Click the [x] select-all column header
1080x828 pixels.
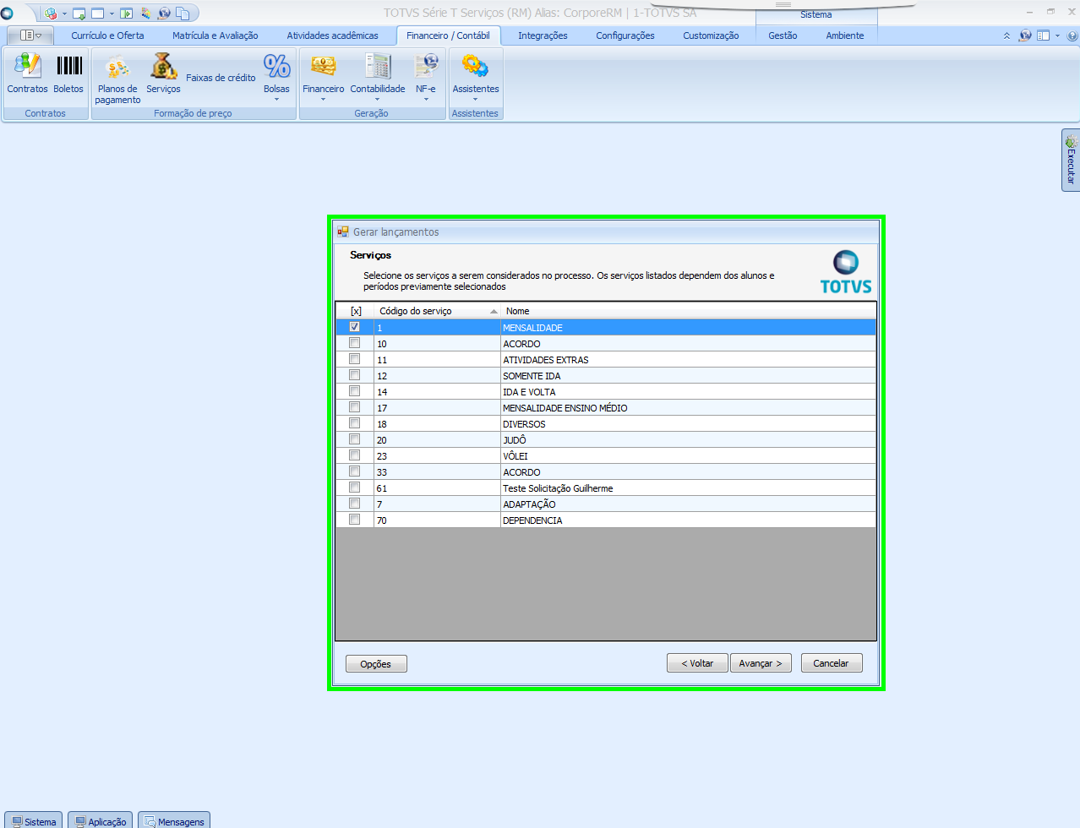tap(356, 311)
